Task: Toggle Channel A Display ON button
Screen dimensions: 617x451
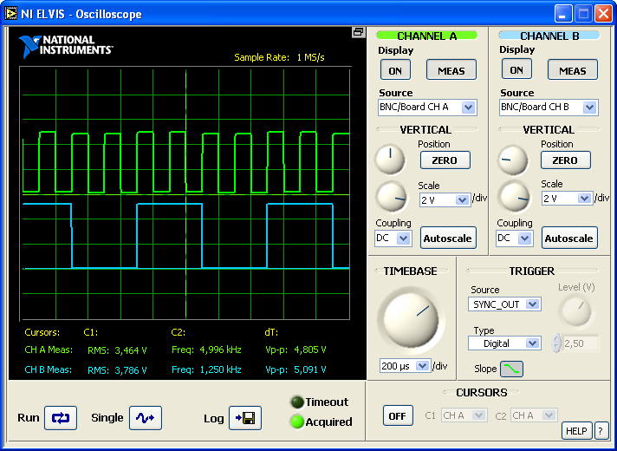Action: [x=395, y=70]
